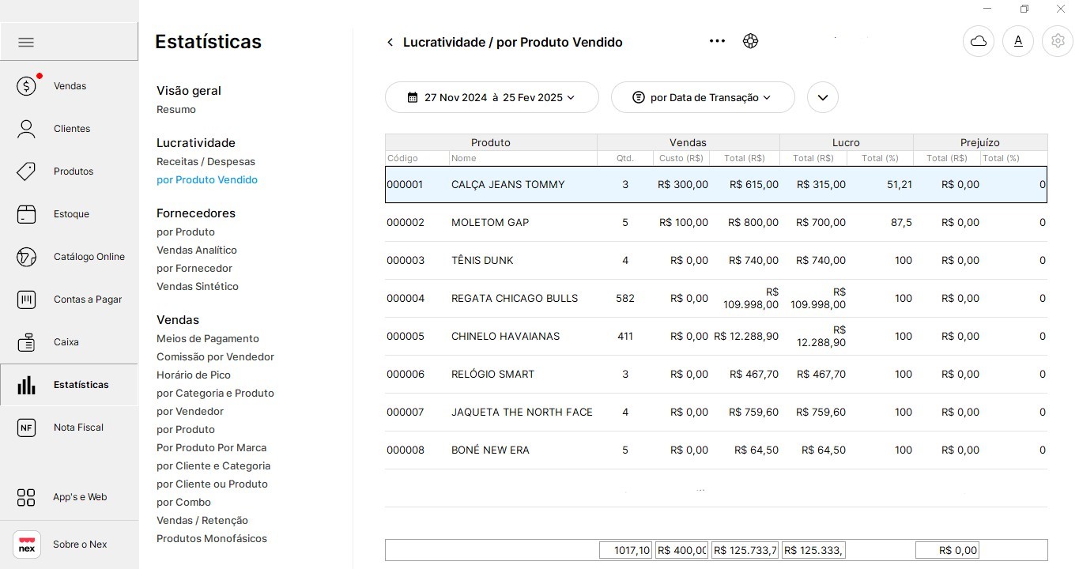
Task: Expand the round chevron-down button
Action: point(823,97)
